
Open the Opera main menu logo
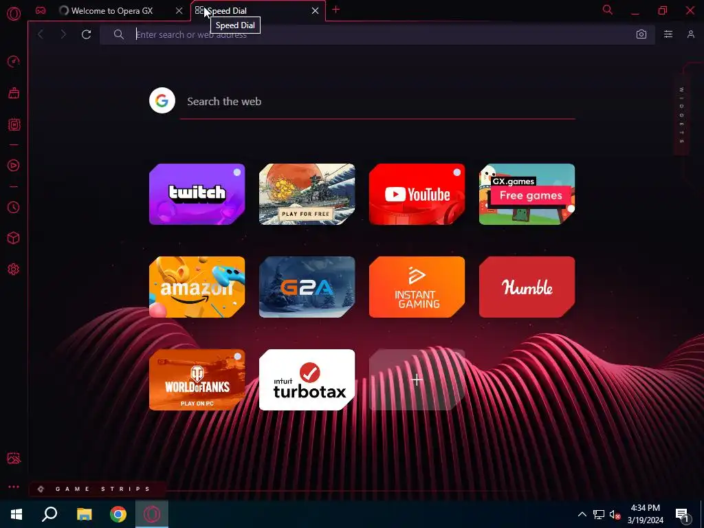(14, 14)
